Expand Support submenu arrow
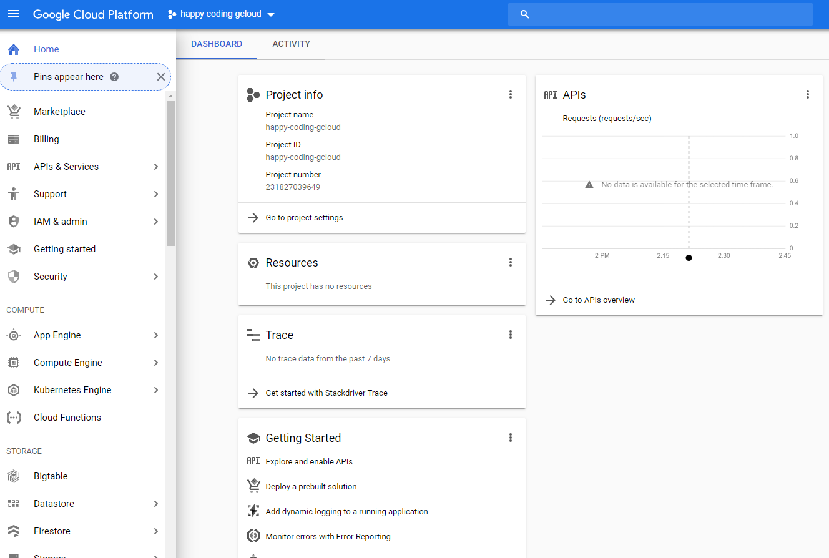Image resolution: width=829 pixels, height=558 pixels. point(155,194)
